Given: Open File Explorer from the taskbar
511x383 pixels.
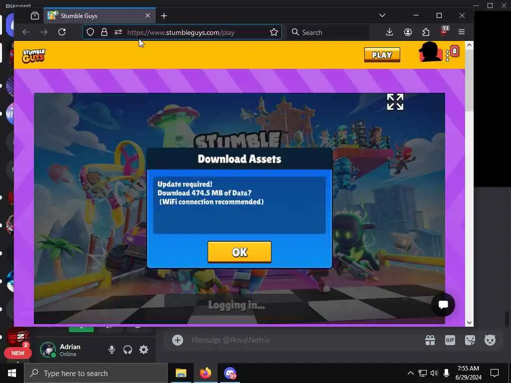Looking at the screenshot, I should [x=181, y=373].
